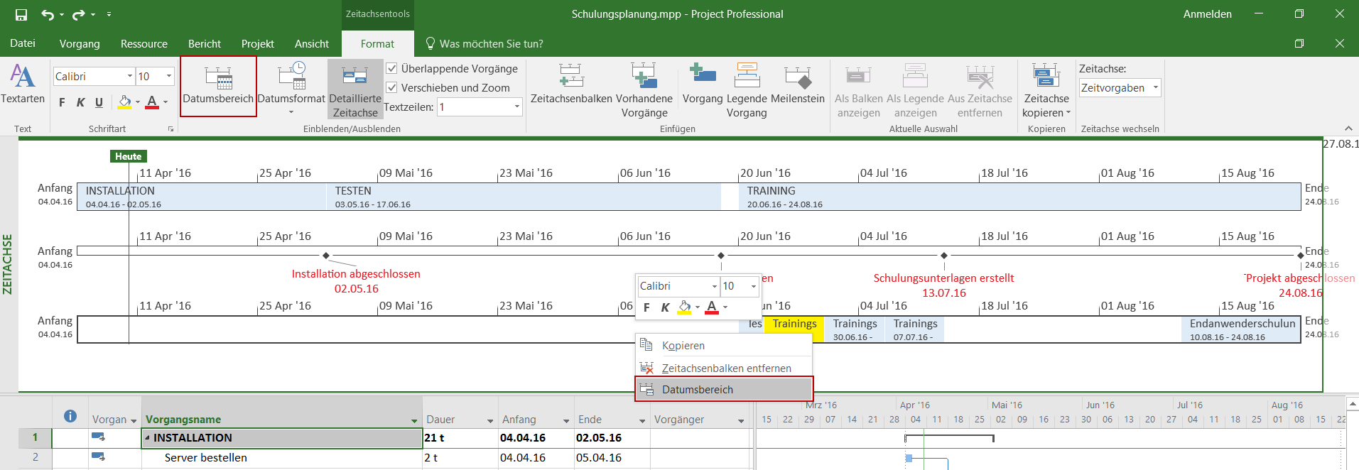Open the Ansicht ribbon tab
Screen dimensions: 1359x470
click(x=311, y=44)
